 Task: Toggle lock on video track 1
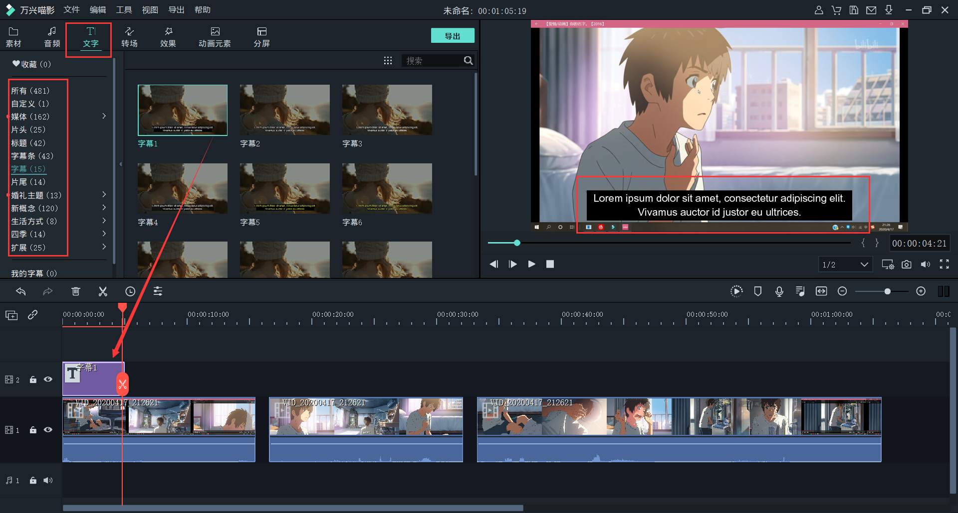(x=33, y=430)
